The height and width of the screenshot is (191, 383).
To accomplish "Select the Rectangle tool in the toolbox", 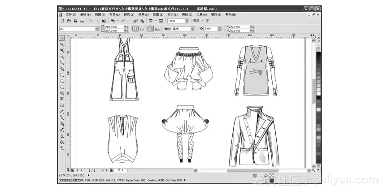I will pos(62,75).
